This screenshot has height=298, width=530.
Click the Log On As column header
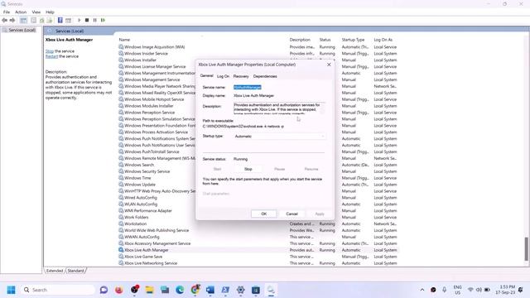pyautogui.click(x=383, y=40)
